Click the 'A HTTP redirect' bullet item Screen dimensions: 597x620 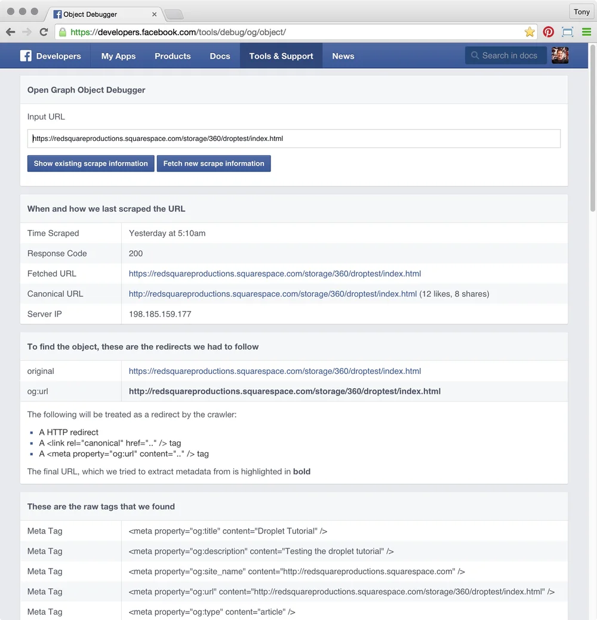68,432
